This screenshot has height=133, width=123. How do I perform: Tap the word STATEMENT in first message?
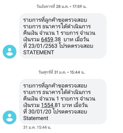point(39,52)
